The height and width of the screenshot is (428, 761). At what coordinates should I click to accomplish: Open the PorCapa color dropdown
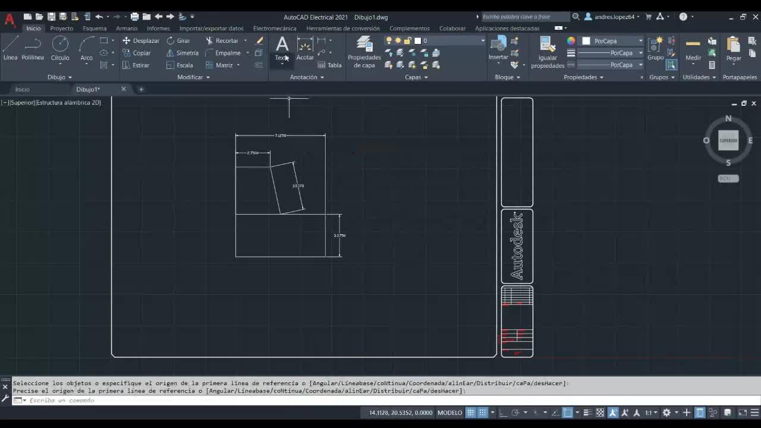point(612,41)
